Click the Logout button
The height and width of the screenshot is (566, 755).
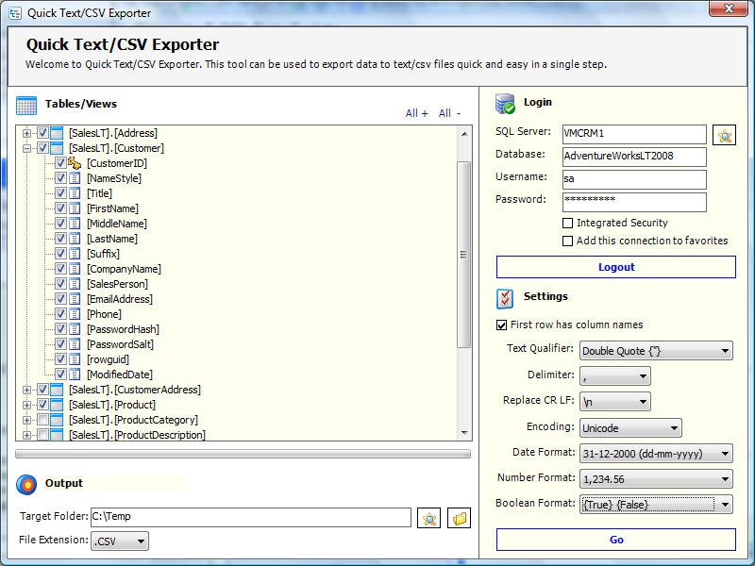pyautogui.click(x=616, y=267)
